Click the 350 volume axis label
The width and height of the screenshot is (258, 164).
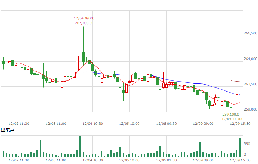[247, 144]
